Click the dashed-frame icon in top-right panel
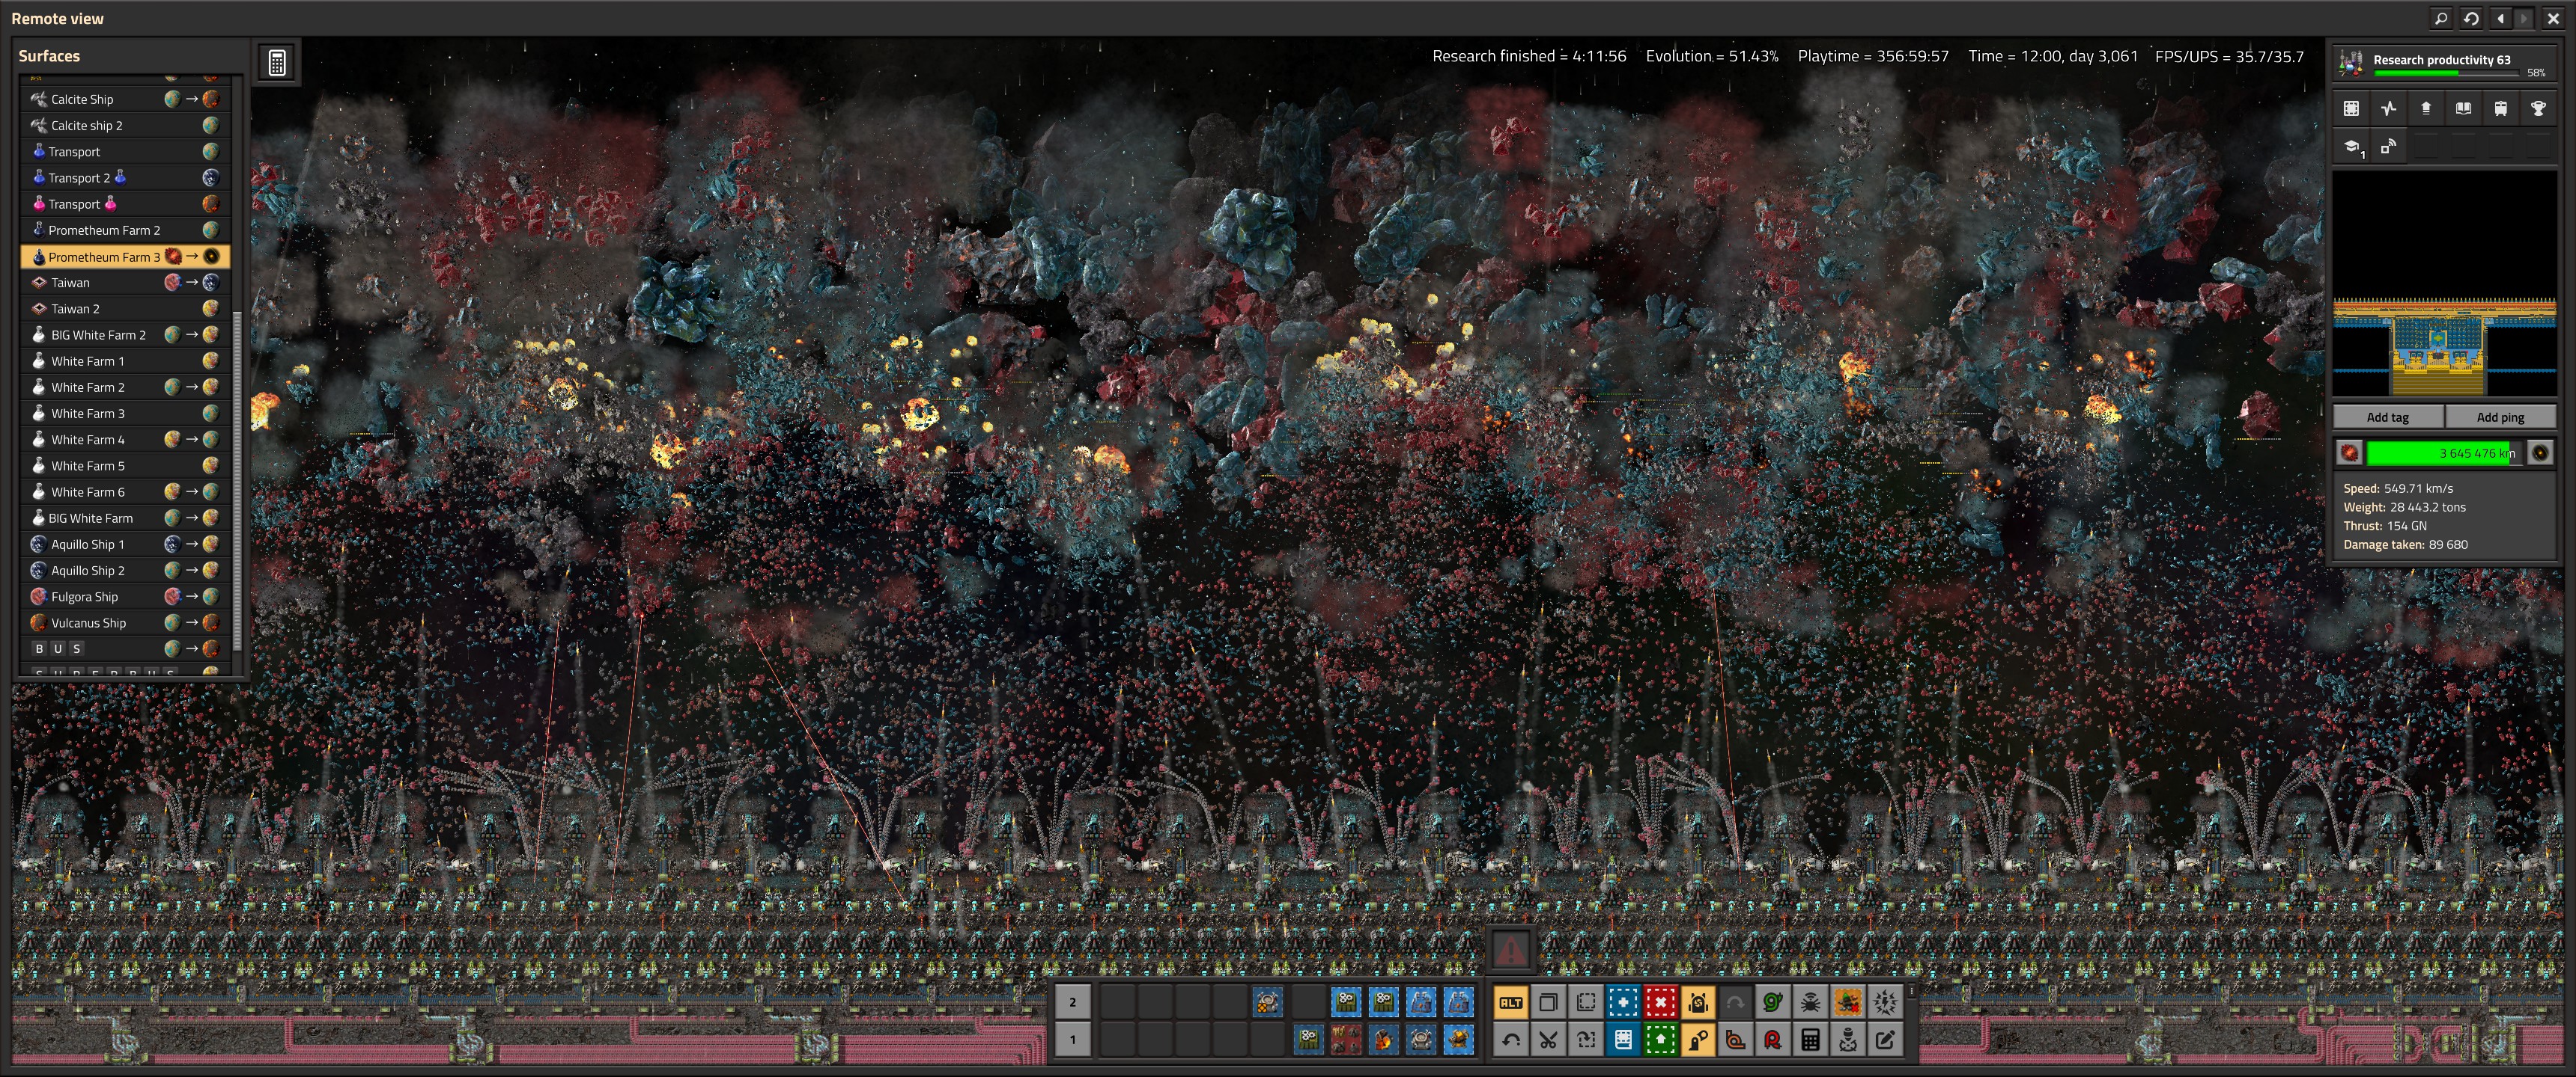This screenshot has width=2576, height=1077. 2351,108
